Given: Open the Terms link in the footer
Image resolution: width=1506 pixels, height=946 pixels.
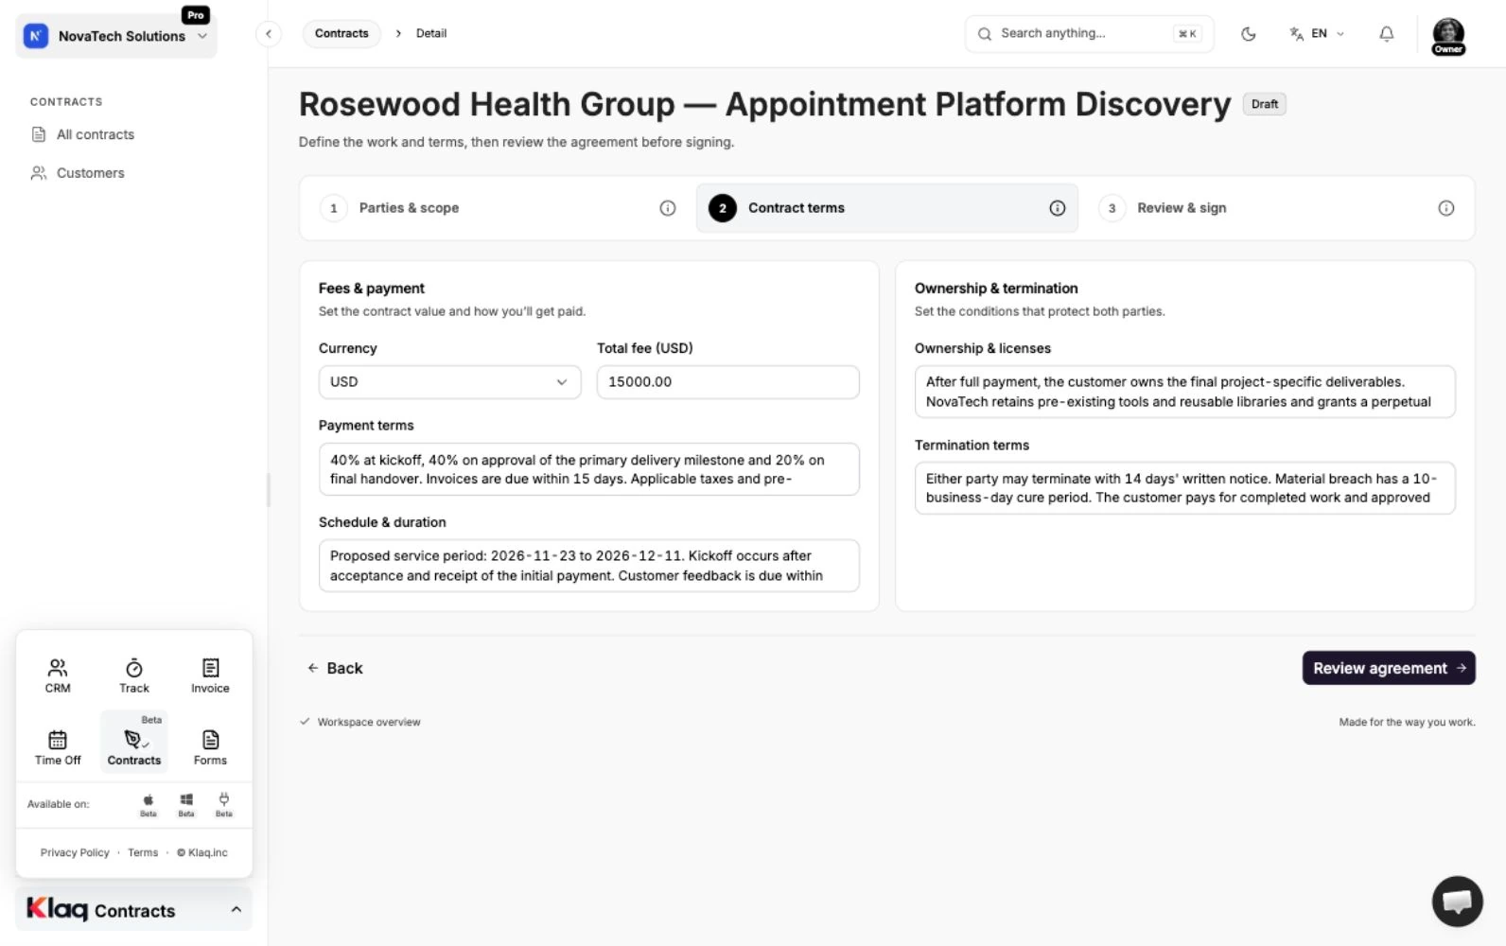Looking at the screenshot, I should [143, 852].
